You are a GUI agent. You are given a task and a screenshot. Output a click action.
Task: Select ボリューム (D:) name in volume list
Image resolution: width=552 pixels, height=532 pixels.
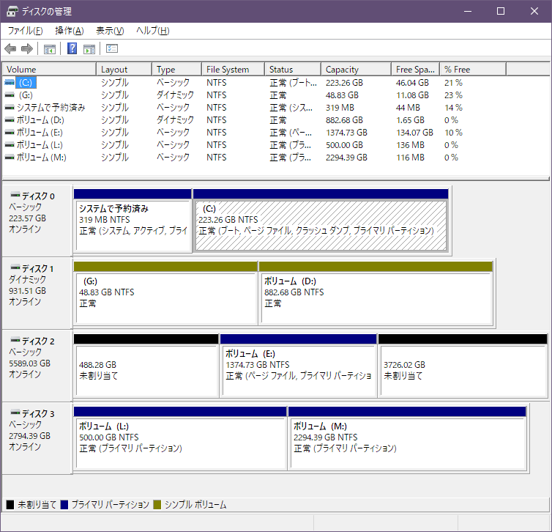40,120
